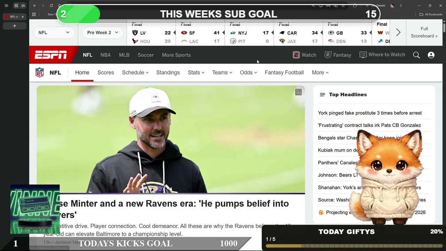Open the All Bookmarks folder
This screenshot has width=446, height=251.
pyautogui.click(x=431, y=14)
